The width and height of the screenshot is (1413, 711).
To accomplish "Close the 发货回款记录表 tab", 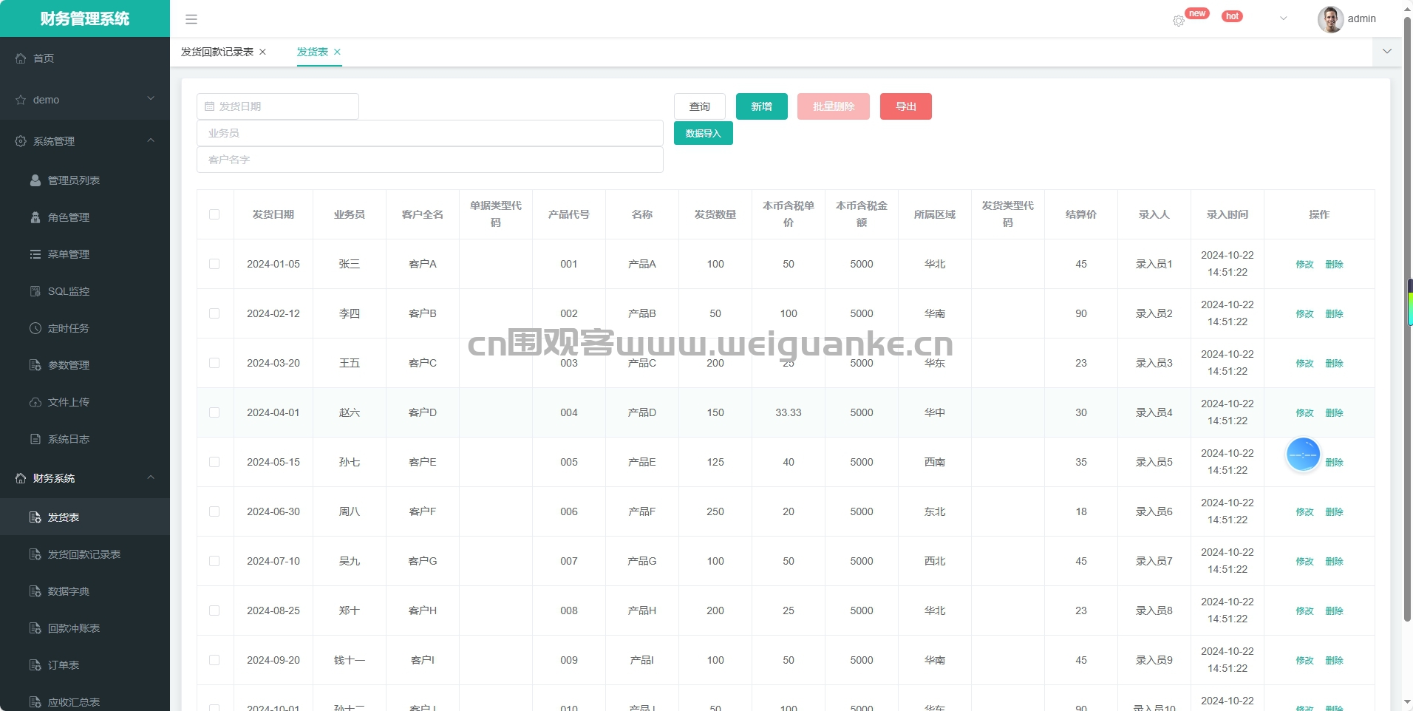I will pos(262,52).
